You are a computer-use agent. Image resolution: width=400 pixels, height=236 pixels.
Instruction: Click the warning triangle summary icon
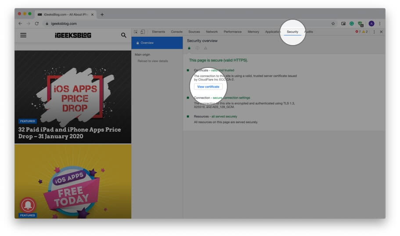click(205, 48)
